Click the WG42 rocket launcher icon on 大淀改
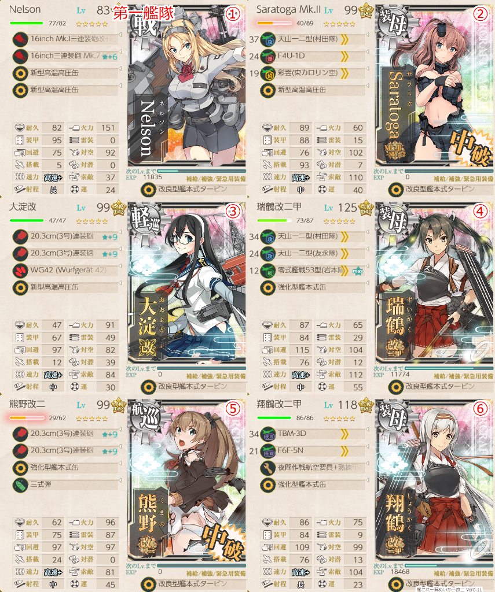 [x=20, y=271]
